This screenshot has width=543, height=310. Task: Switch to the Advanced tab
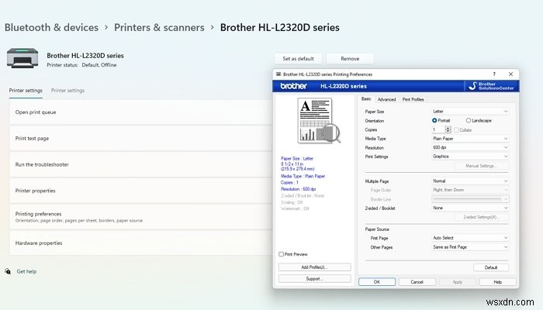386,99
